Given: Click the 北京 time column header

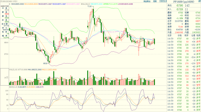Looking at the screenshot, I should click(169, 35).
